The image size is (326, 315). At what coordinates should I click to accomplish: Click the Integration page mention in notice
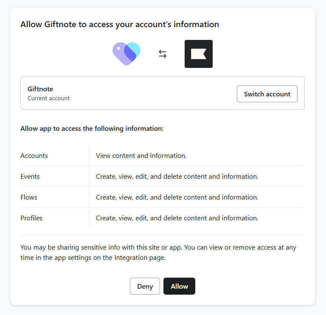[x=140, y=258]
